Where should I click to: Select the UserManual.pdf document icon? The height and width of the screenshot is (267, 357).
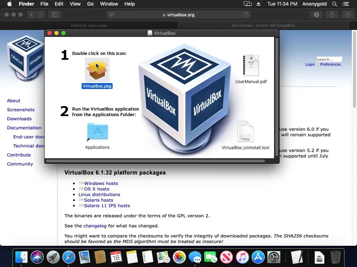click(251, 65)
